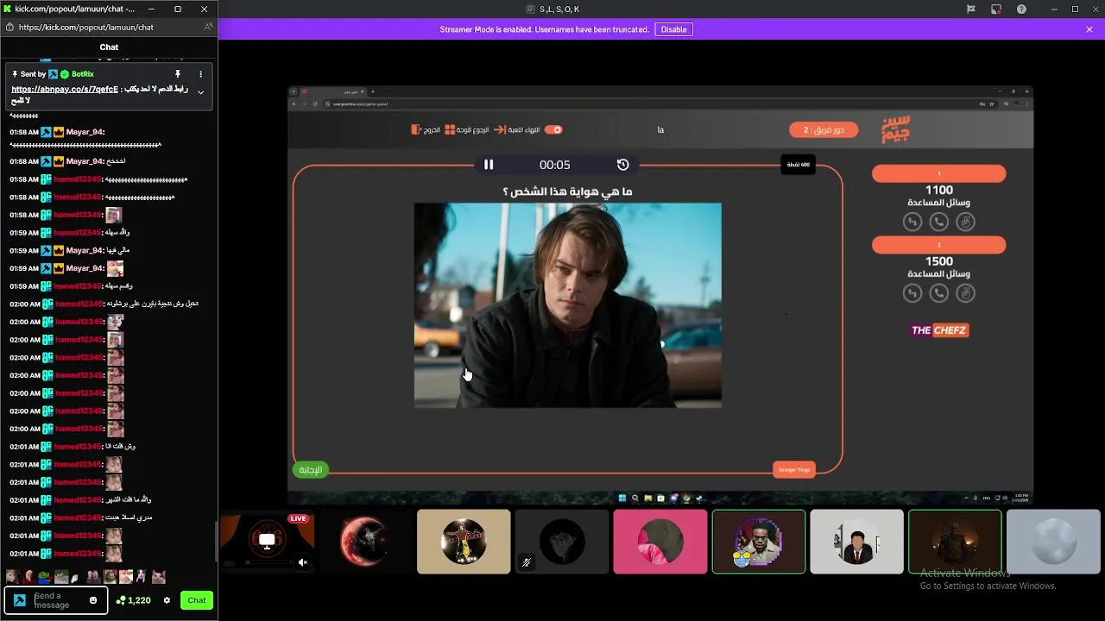
Task: Click the سين جيم game logo
Action: point(896,130)
